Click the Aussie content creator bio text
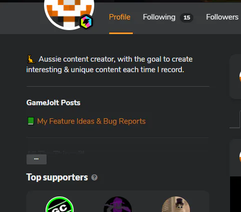The image size is (241, 212). coord(109,65)
